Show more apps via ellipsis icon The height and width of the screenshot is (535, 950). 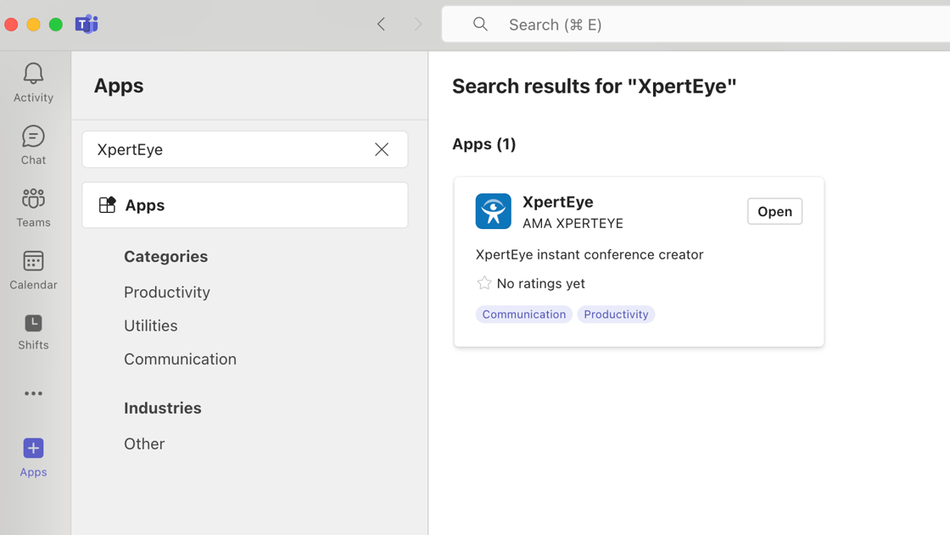[33, 393]
